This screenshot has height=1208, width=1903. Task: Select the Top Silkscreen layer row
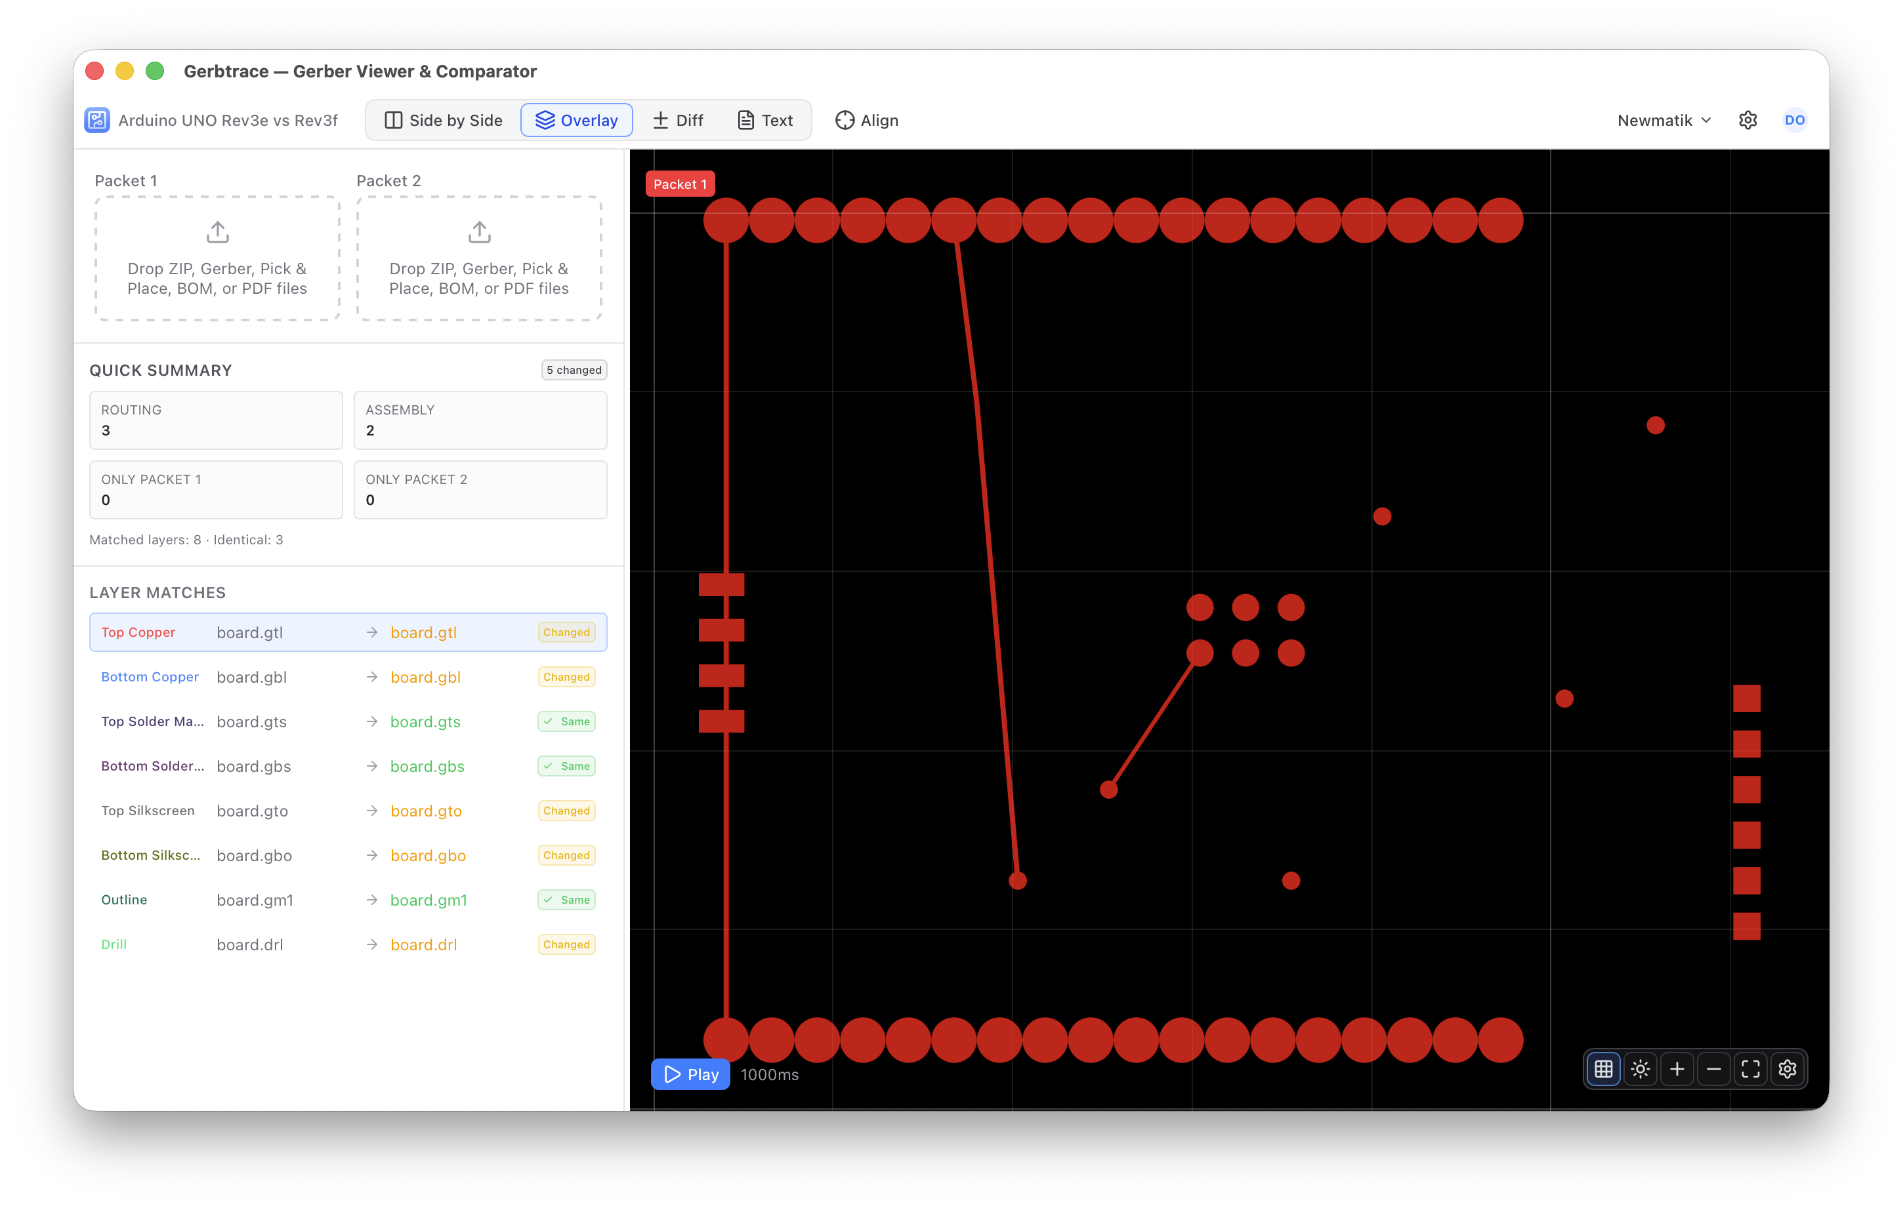pos(348,811)
